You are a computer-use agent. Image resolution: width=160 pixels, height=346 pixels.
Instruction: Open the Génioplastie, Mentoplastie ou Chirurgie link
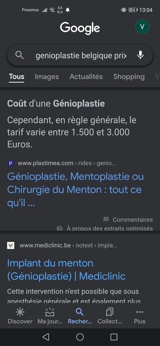pyautogui.click(x=75, y=190)
